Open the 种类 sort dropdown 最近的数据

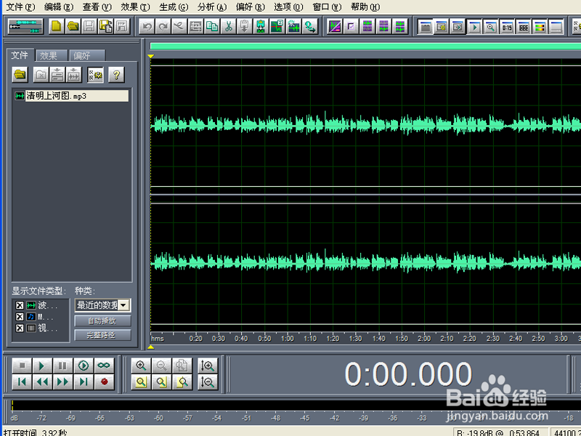click(102, 305)
